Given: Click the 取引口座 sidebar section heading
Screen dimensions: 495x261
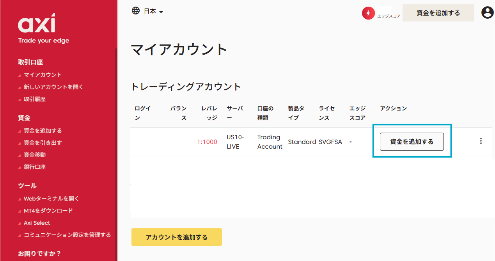Looking at the screenshot, I should pos(30,62).
